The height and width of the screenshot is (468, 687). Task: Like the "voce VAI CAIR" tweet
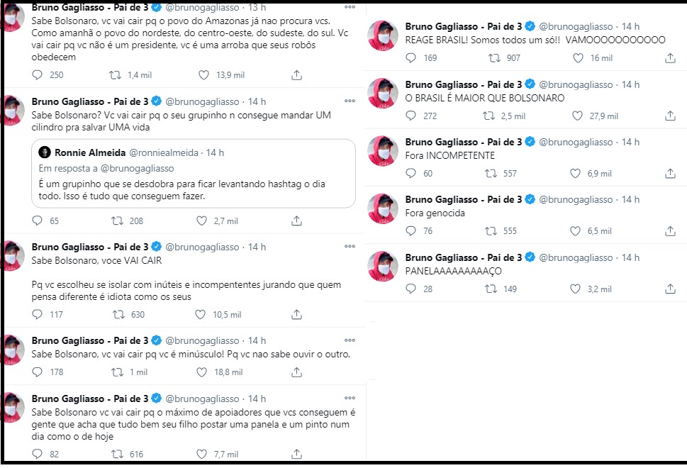206,315
